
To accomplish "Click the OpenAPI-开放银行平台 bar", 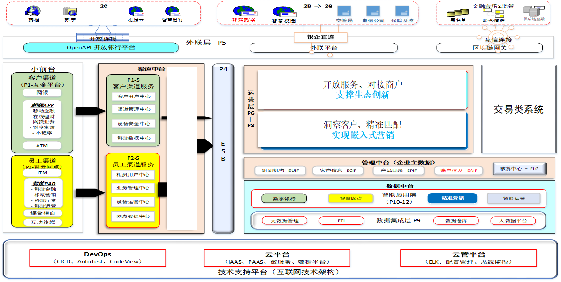I will point(101,47).
